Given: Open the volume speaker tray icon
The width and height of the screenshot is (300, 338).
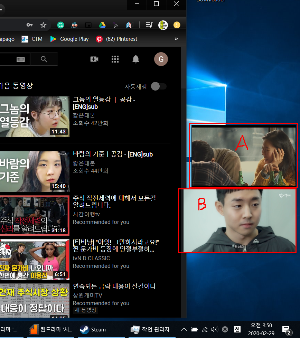Looking at the screenshot, I should pyautogui.click(x=215, y=329).
